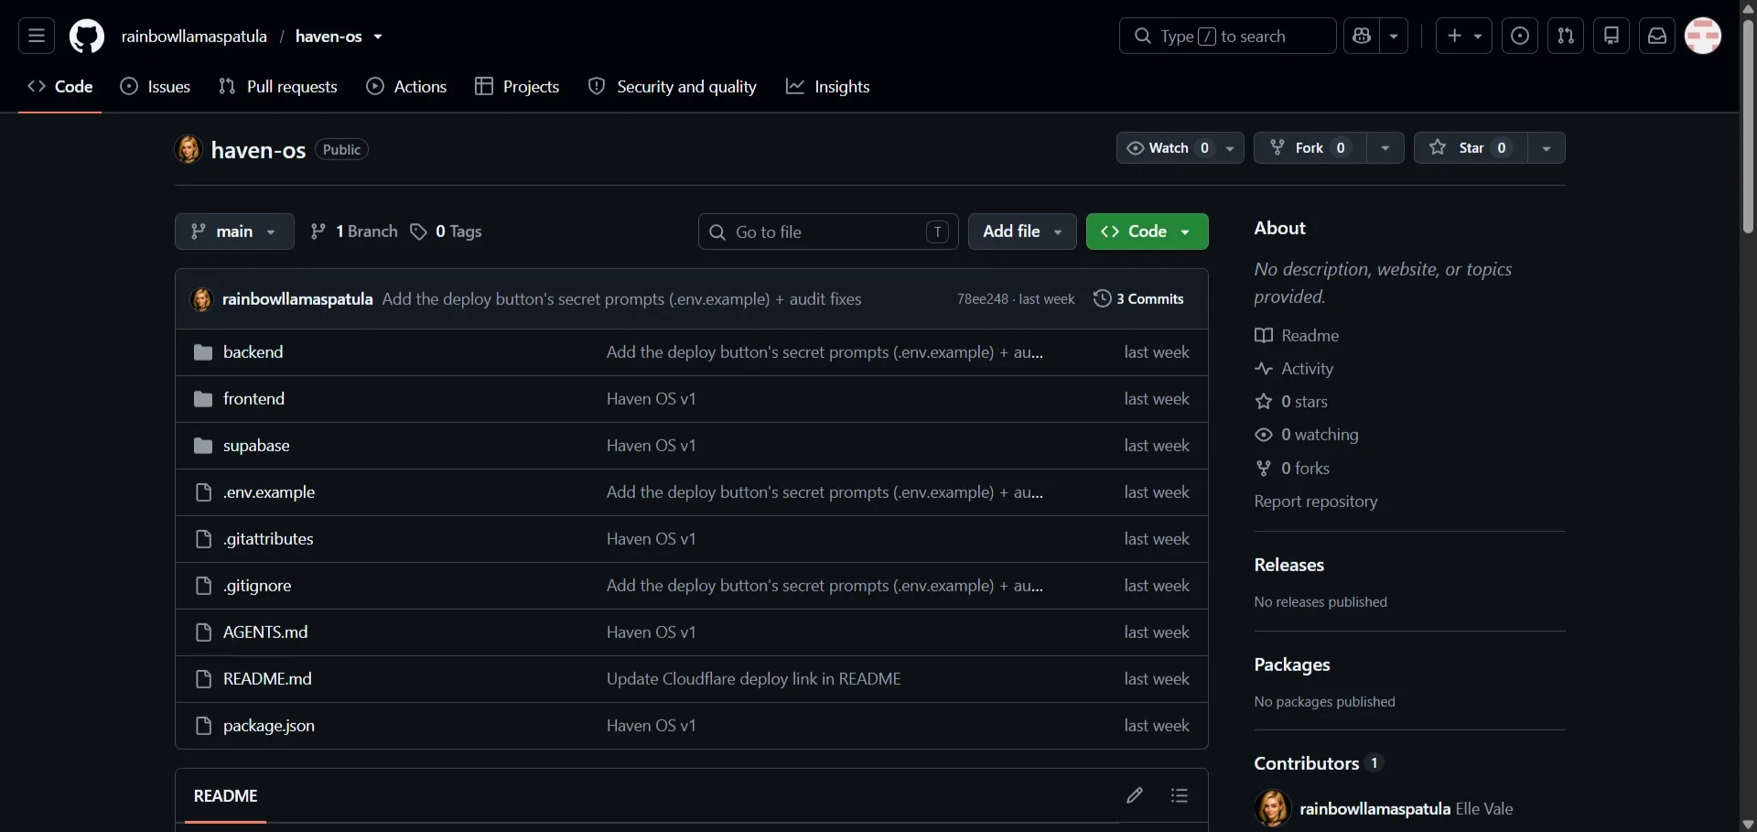
Task: Click the AGENTS.md file icon
Action: tap(203, 632)
